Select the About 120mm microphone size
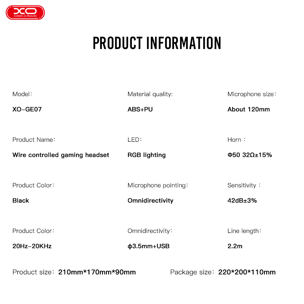Image resolution: width=304 pixels, height=304 pixels. [249, 109]
